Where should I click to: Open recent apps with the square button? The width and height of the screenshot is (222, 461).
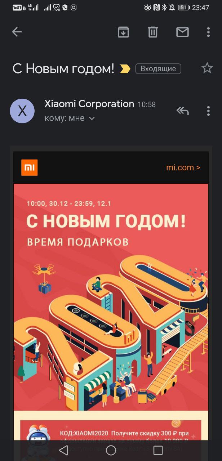click(158, 450)
